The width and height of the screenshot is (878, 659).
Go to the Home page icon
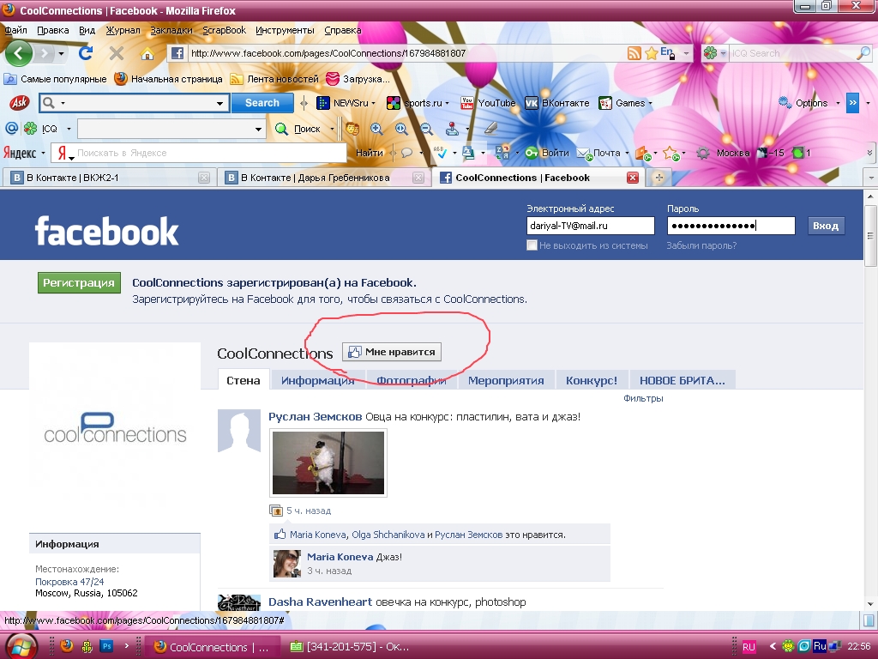[147, 54]
